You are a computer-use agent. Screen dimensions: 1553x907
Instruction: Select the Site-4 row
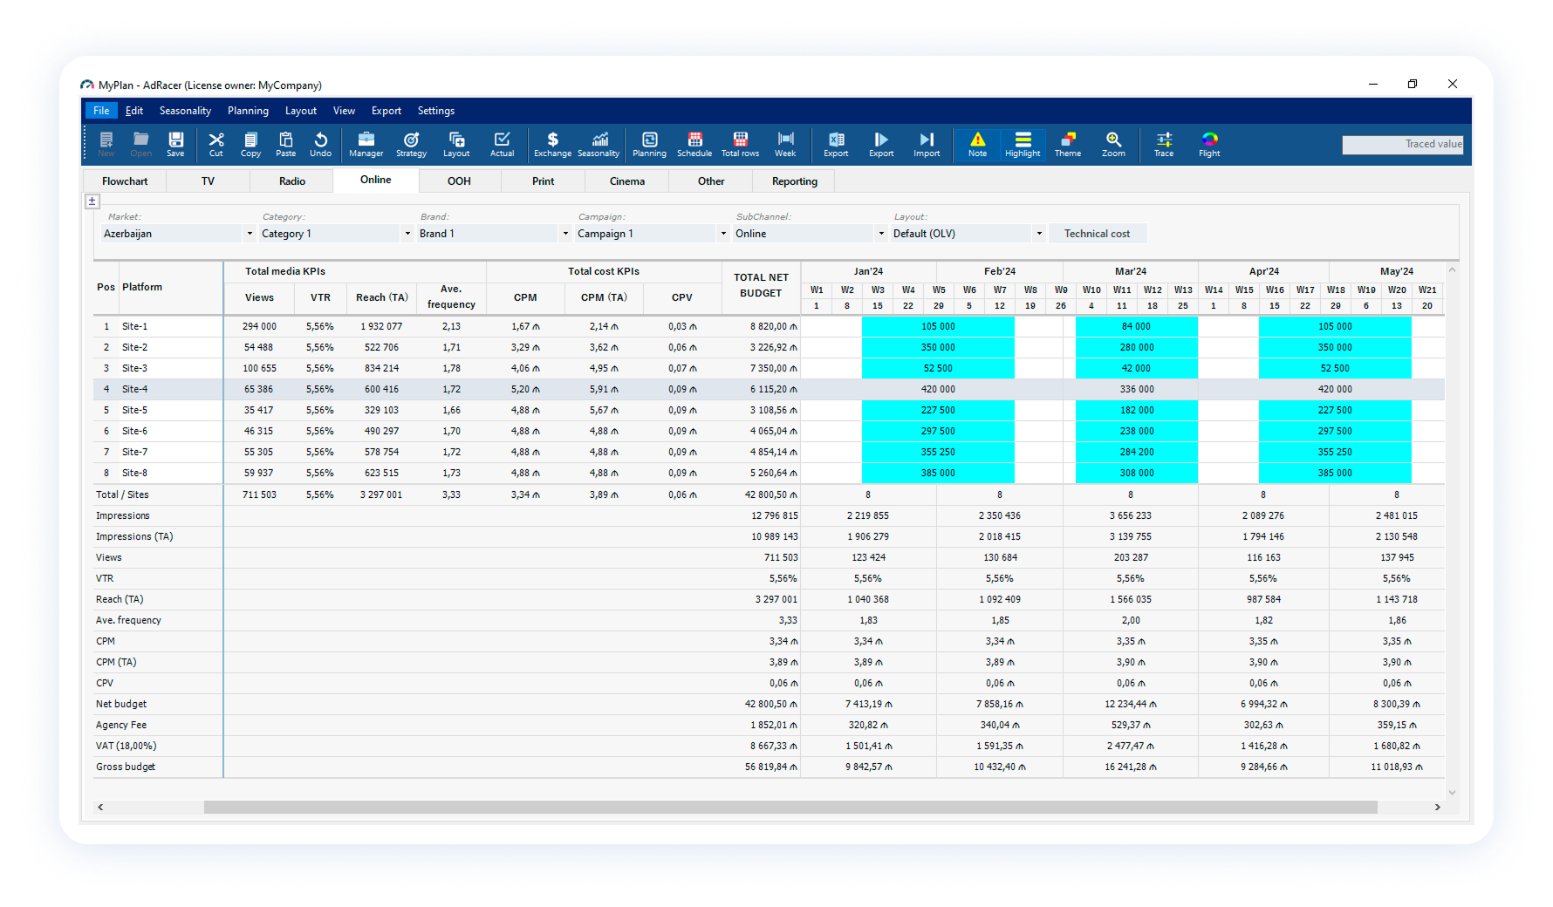pos(769,389)
